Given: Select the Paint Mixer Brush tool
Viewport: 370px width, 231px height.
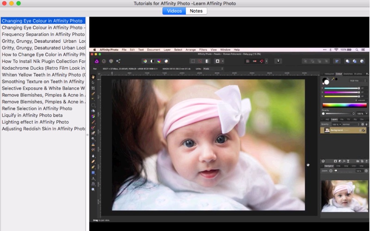Looking at the screenshot, I should (93, 128).
